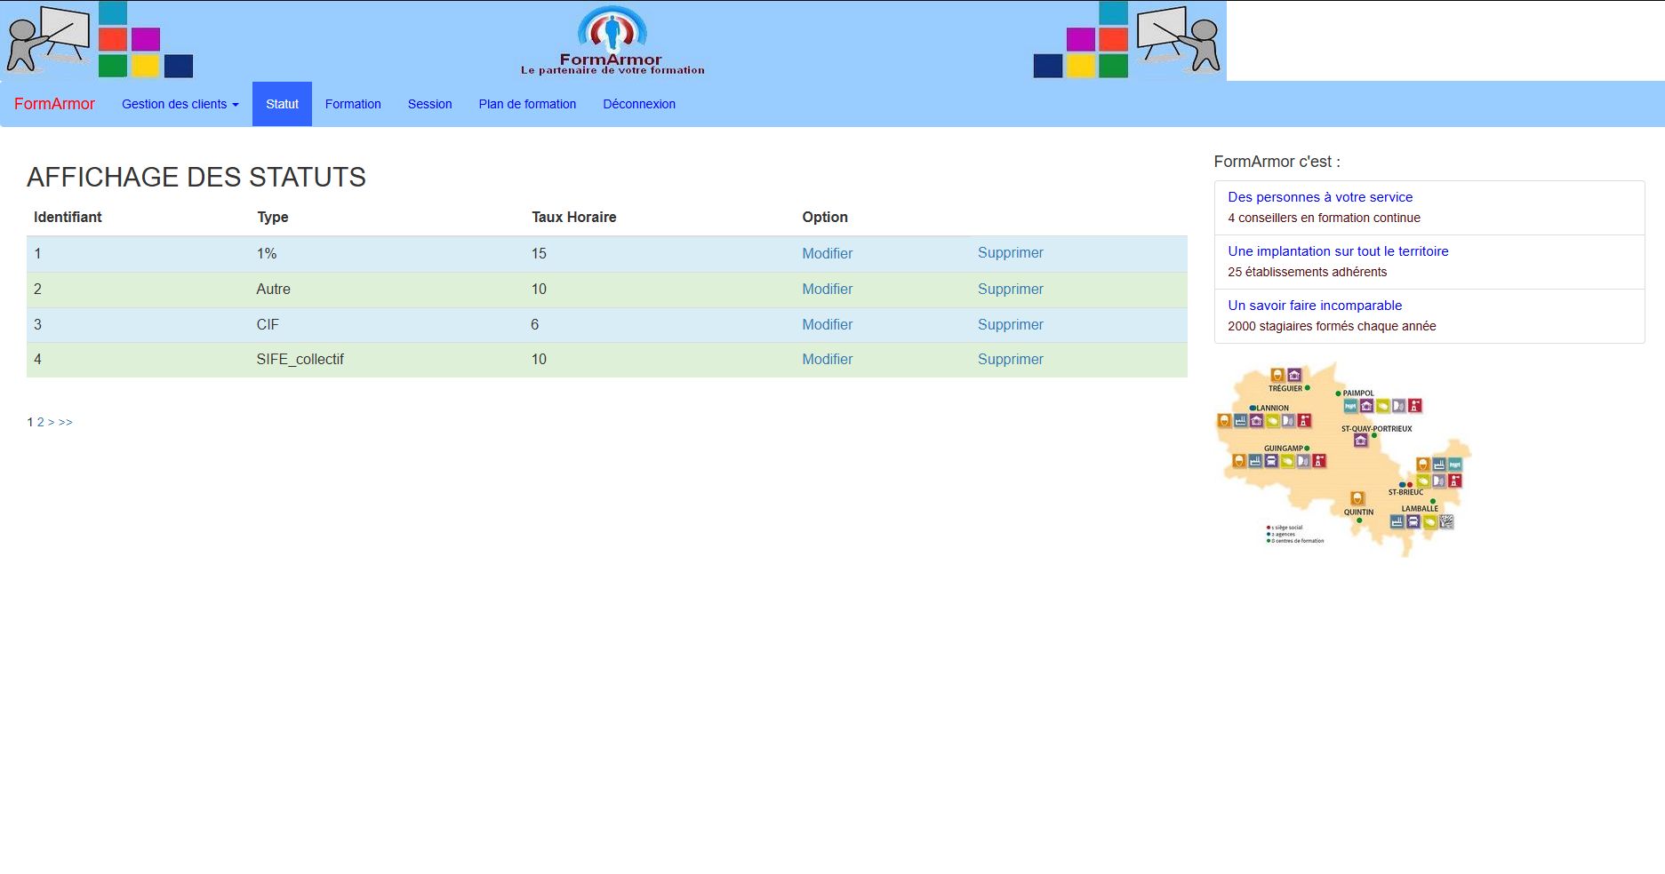Go to pagination page 2
The image size is (1665, 874).
pyautogui.click(x=40, y=422)
